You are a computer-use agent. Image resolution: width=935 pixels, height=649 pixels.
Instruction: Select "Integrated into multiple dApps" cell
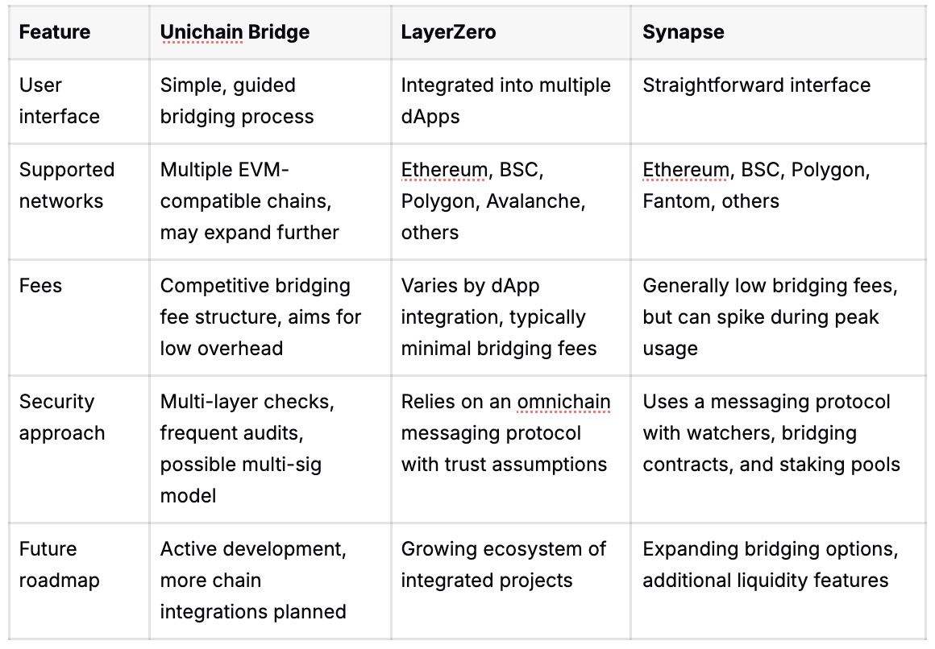(505, 101)
